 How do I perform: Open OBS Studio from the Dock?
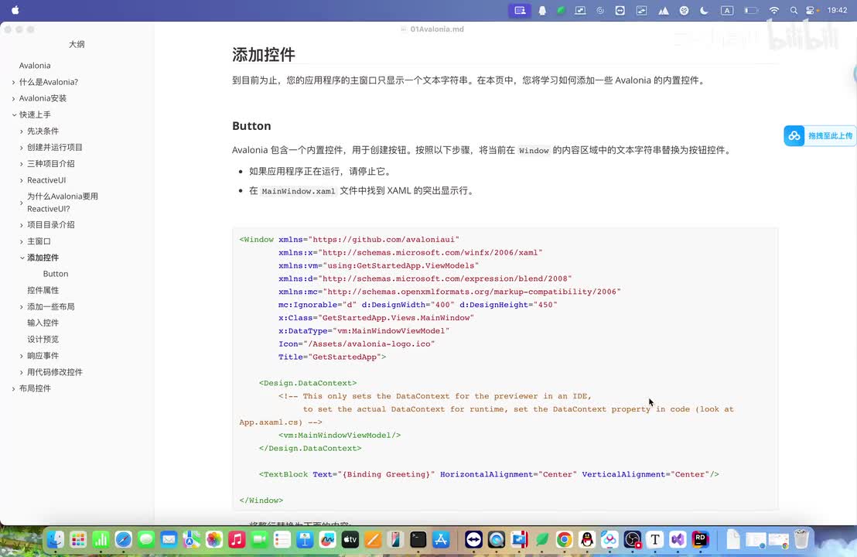pyautogui.click(x=633, y=540)
